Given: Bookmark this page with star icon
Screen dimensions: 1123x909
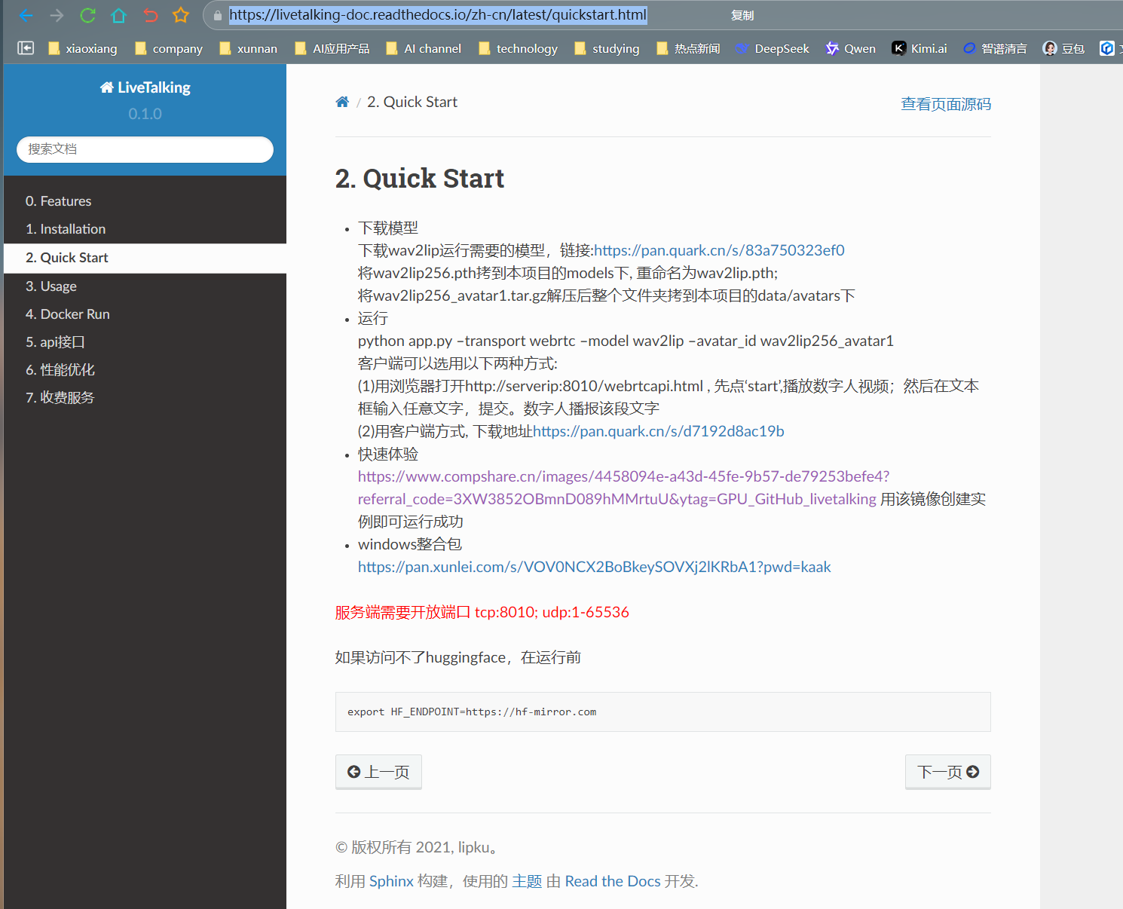Looking at the screenshot, I should point(181,15).
